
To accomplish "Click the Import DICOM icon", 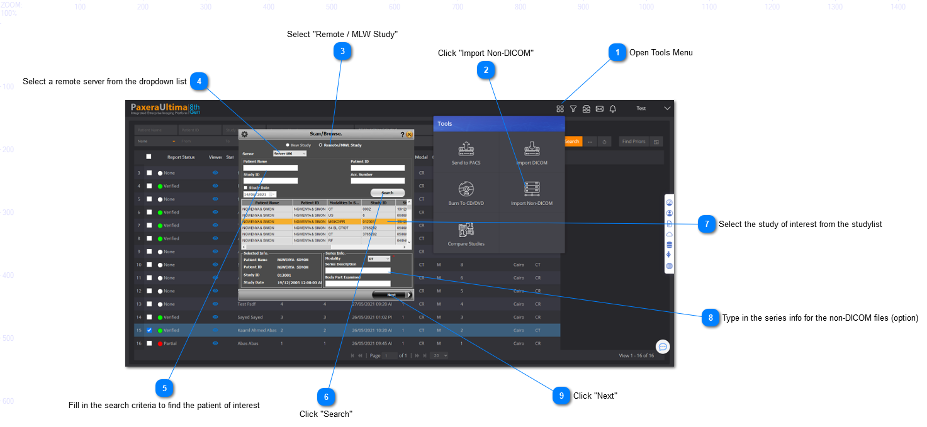I will pos(532,148).
